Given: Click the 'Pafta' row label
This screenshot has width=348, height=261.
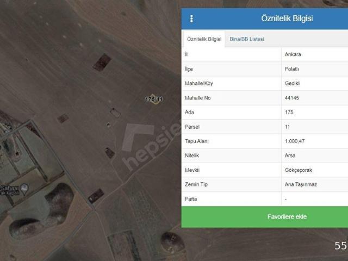Looking at the screenshot, I should [x=191, y=199].
